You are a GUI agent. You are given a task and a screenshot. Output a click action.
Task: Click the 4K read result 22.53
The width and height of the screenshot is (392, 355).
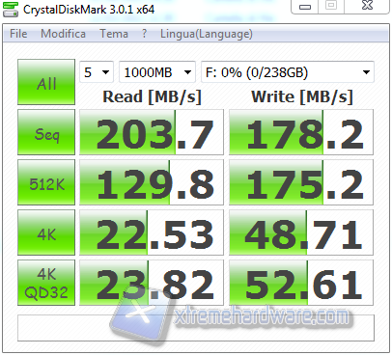tap(152, 232)
